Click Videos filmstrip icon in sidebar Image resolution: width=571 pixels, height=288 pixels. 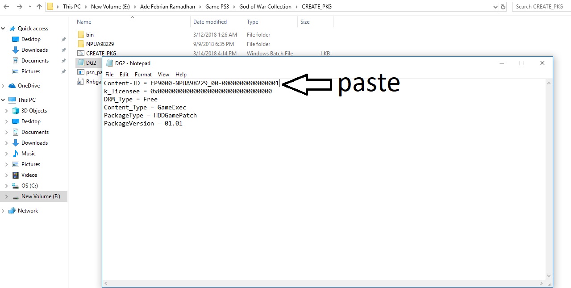click(16, 175)
